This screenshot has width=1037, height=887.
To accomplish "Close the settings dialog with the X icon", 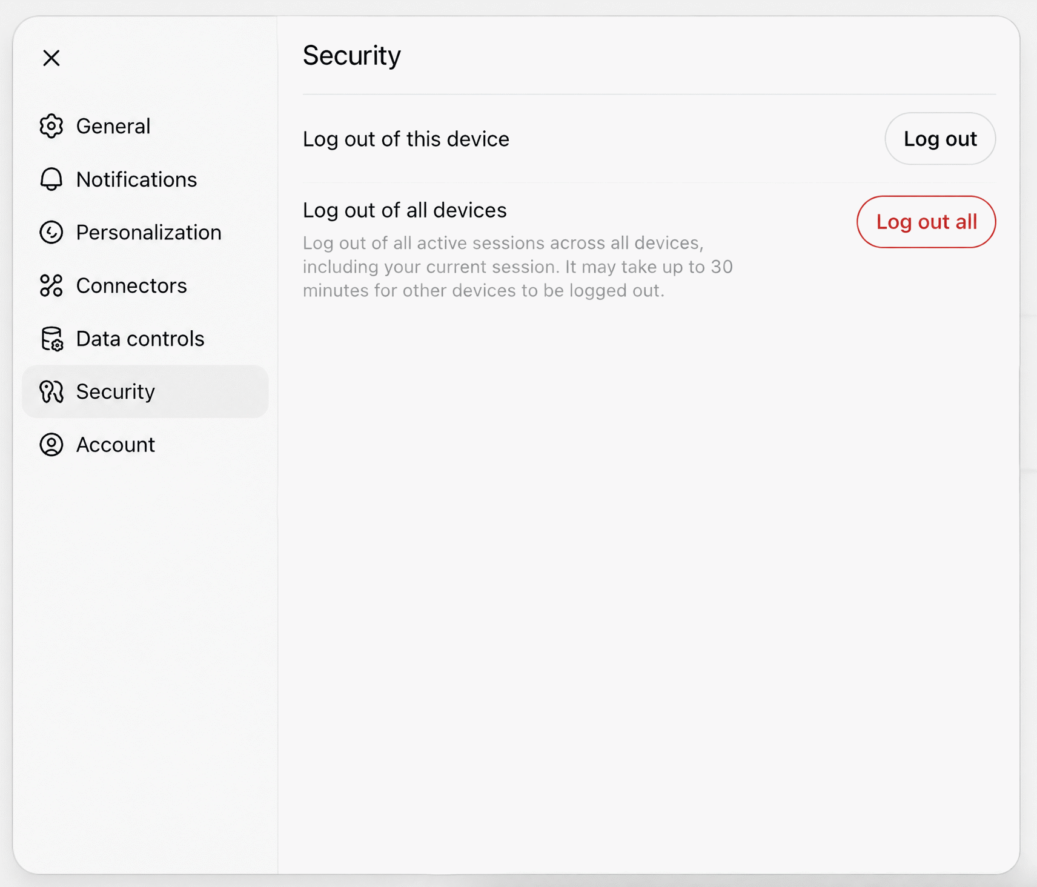I will pyautogui.click(x=51, y=58).
